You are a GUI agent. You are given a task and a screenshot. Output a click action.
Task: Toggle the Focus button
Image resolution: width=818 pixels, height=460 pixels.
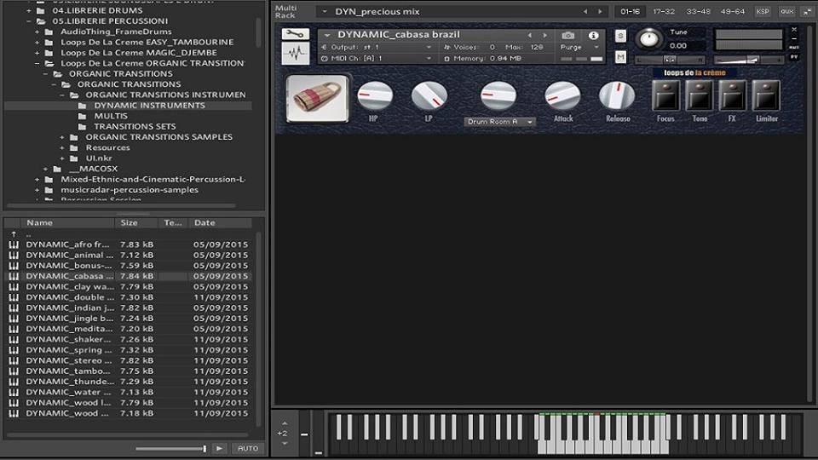click(665, 95)
